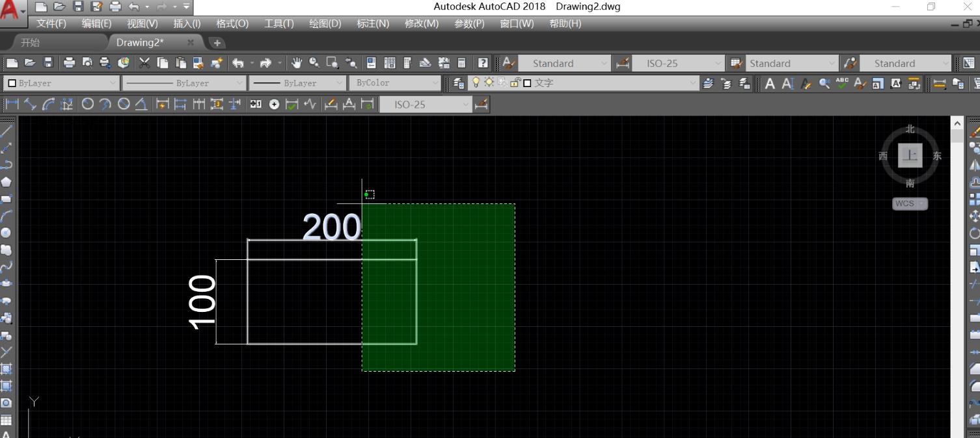Expand the multileader style Standard dropdown

click(x=905, y=63)
